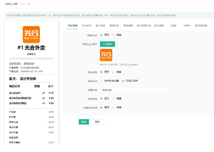
Task: Click the 上传图片 upload button
Action: click(107, 44)
